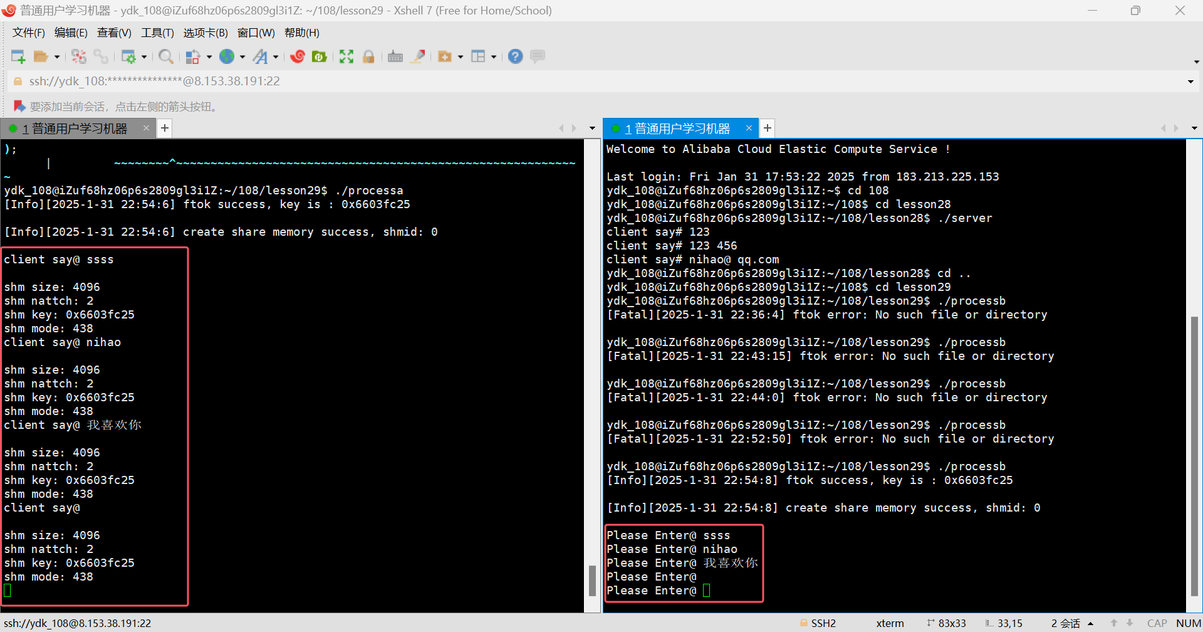Close the left pane session tab
This screenshot has width=1203, height=632.
pos(146,128)
